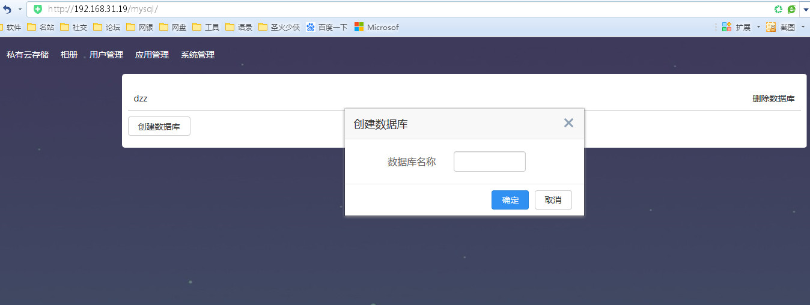Open the 用户管理 menu

[x=106, y=55]
